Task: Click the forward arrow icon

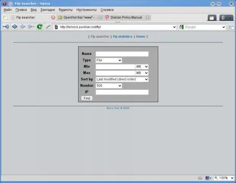Action: click(23, 27)
